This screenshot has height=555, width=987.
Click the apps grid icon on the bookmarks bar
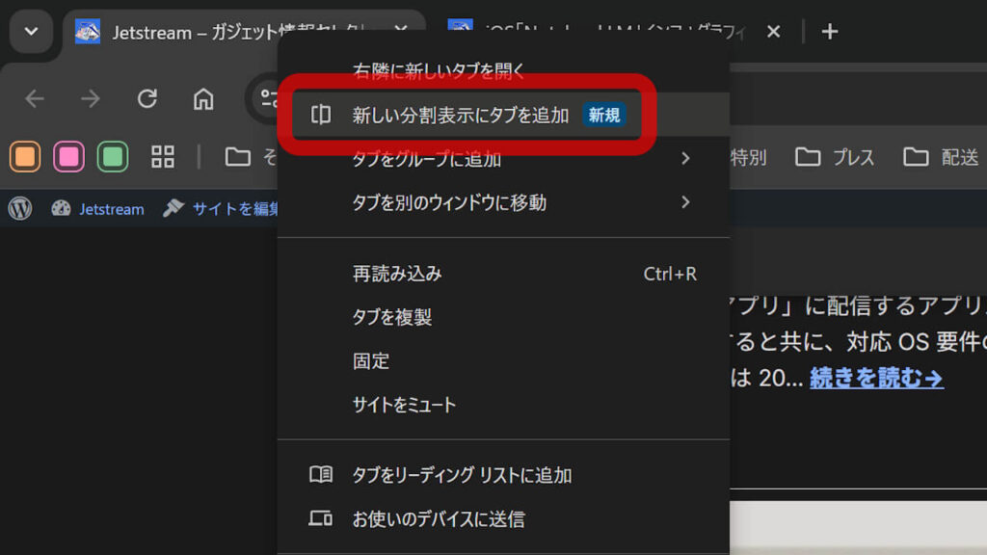click(x=162, y=156)
